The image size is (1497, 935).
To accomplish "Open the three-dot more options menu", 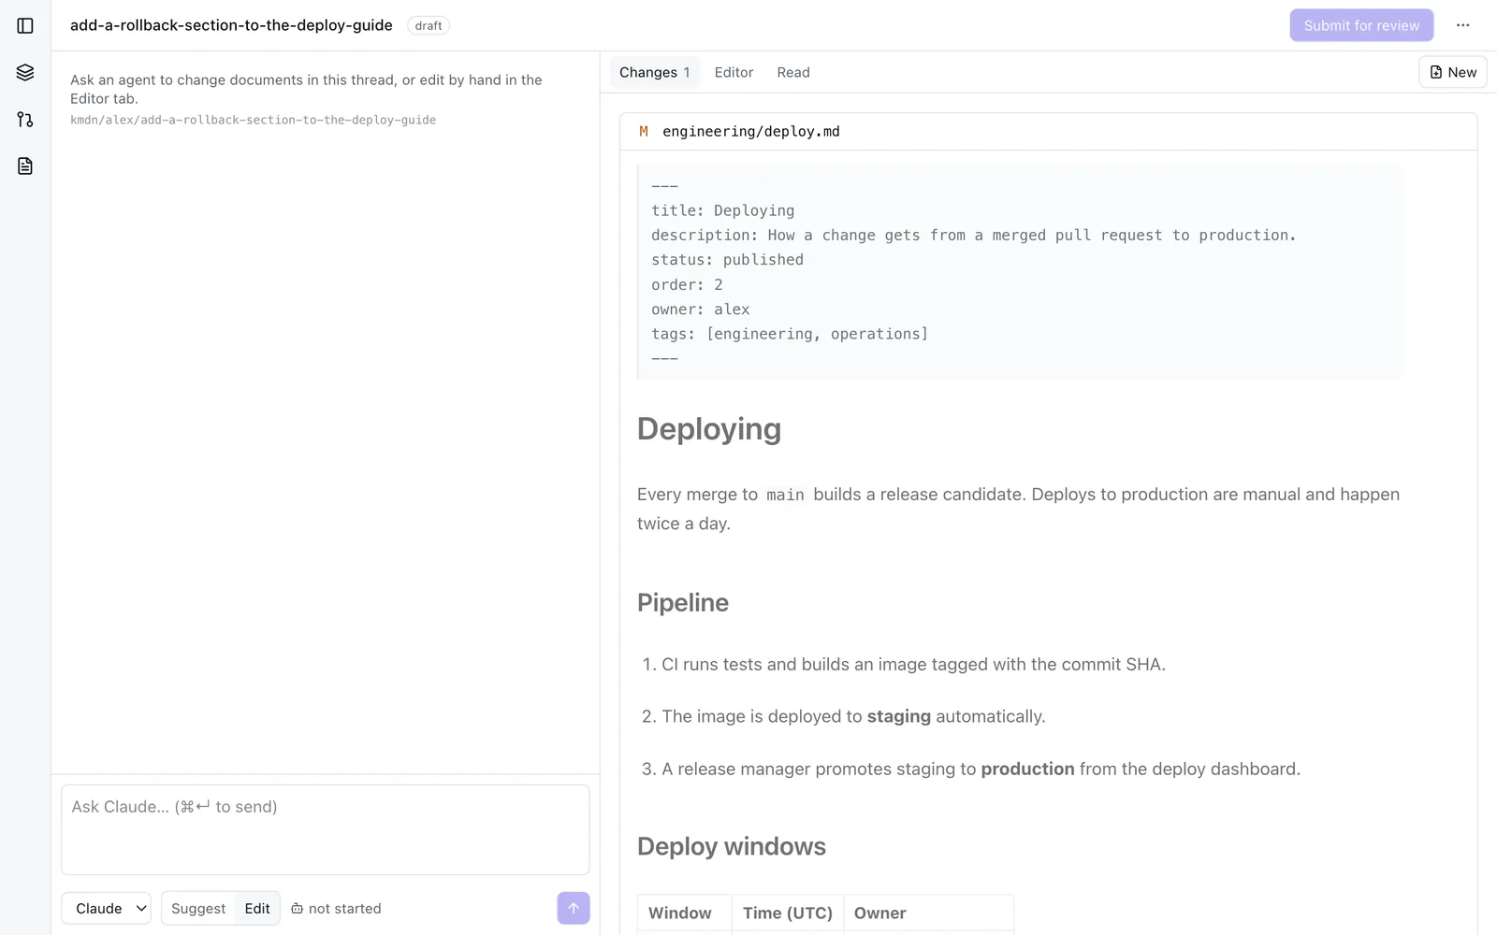I will tap(1462, 25).
